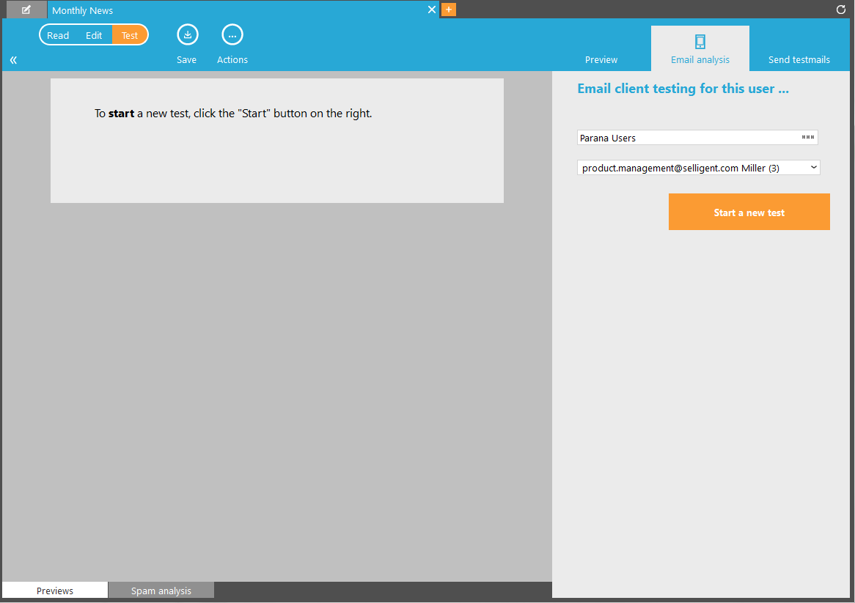The height and width of the screenshot is (603, 855).
Task: Click the refresh icon at top right
Action: [840, 10]
